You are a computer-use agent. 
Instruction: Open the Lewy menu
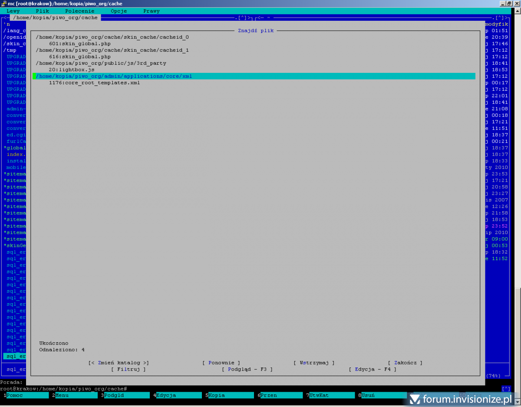pos(13,11)
